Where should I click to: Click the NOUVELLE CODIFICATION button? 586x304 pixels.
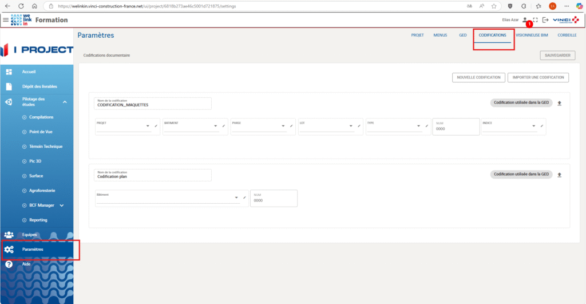478,77
